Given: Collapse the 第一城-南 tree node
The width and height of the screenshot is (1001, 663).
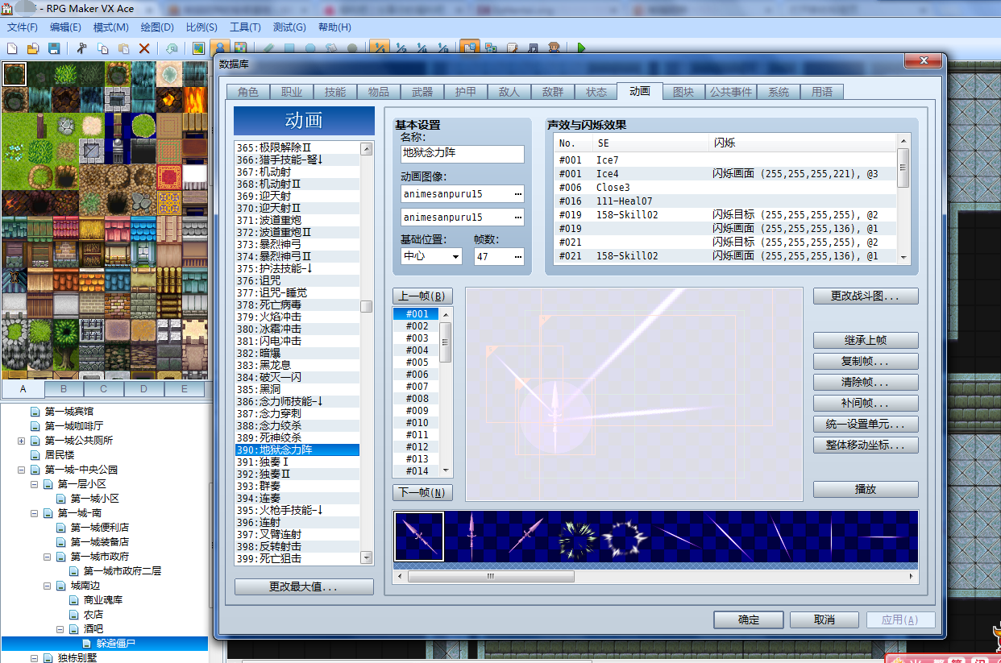Looking at the screenshot, I should pyautogui.click(x=34, y=513).
